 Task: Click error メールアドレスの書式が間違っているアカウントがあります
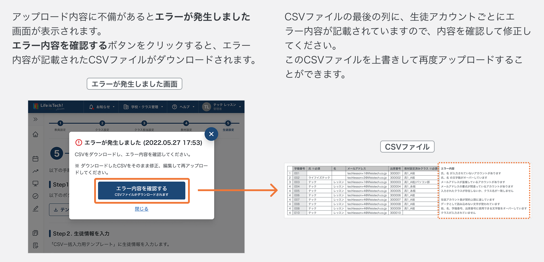477,186
